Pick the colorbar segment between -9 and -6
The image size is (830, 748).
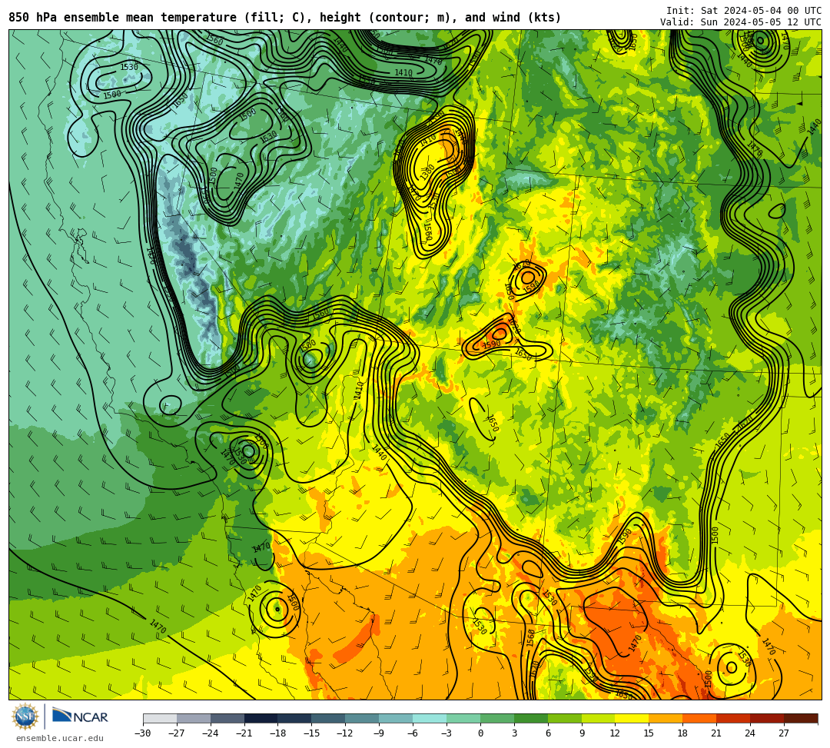396,718
